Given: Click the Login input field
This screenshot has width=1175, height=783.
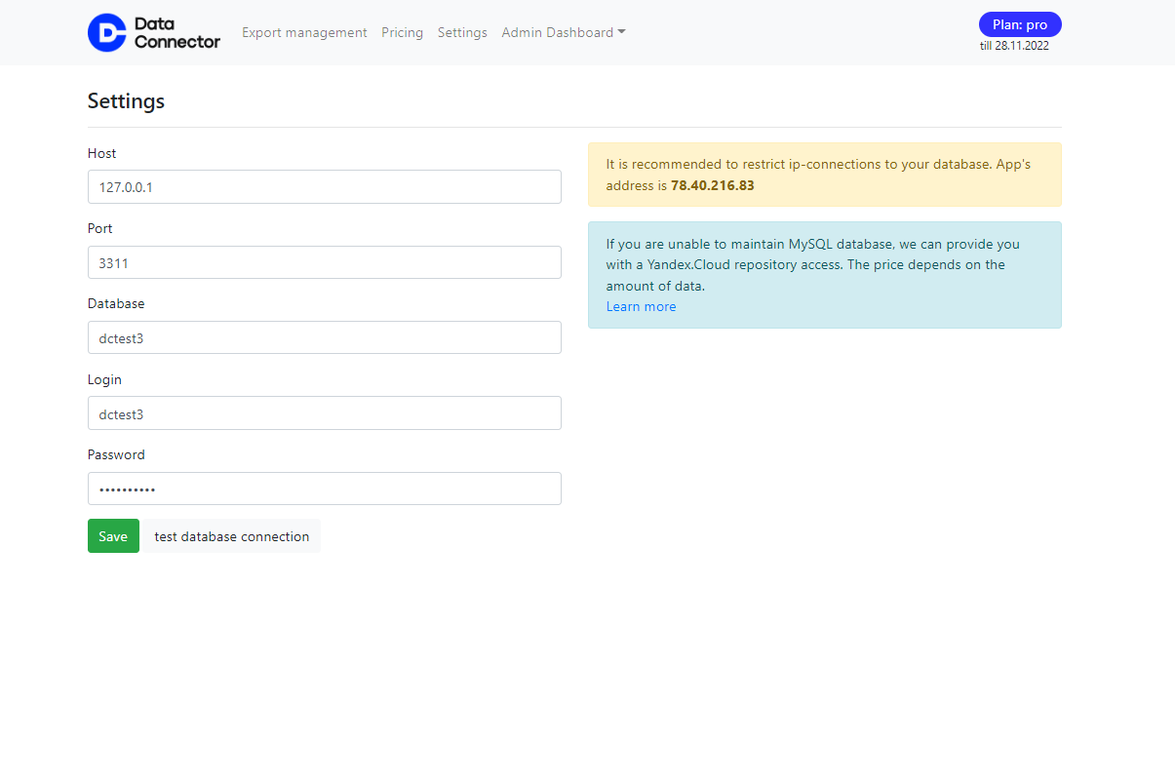Looking at the screenshot, I should pos(324,413).
